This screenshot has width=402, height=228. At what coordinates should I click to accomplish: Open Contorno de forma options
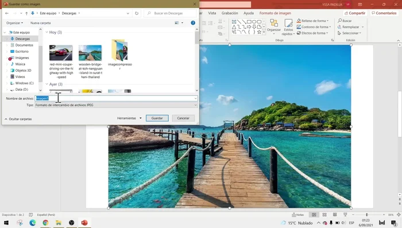point(314,27)
